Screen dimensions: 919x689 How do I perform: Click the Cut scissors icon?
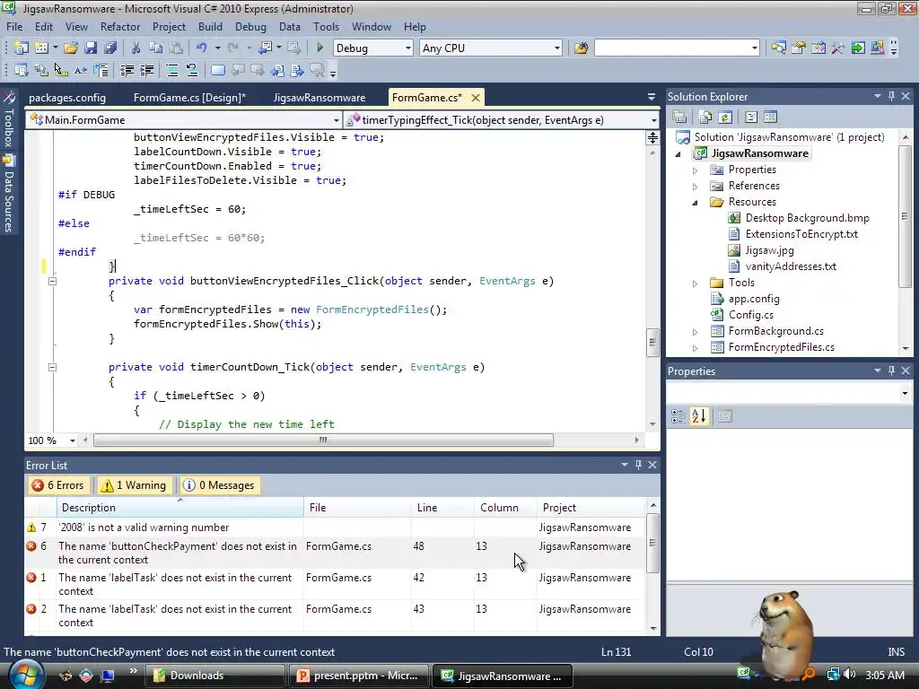click(136, 48)
